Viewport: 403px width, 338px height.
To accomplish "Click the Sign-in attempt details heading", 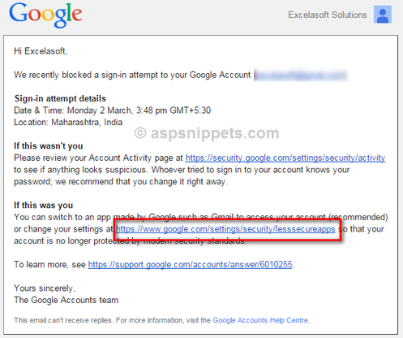I will coord(60,98).
